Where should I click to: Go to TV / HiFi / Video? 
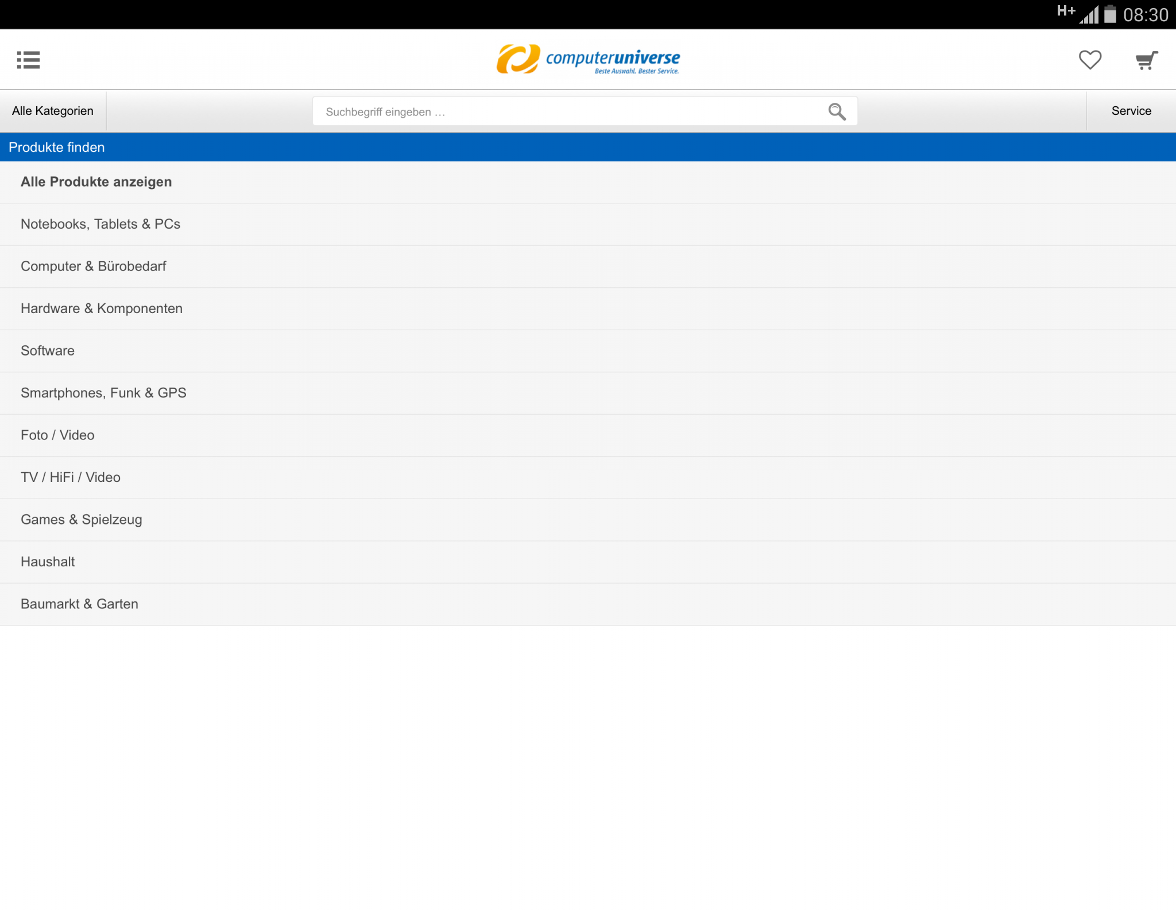(x=71, y=477)
